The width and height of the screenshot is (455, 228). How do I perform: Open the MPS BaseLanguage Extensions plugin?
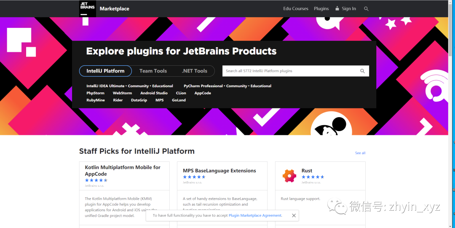219,171
